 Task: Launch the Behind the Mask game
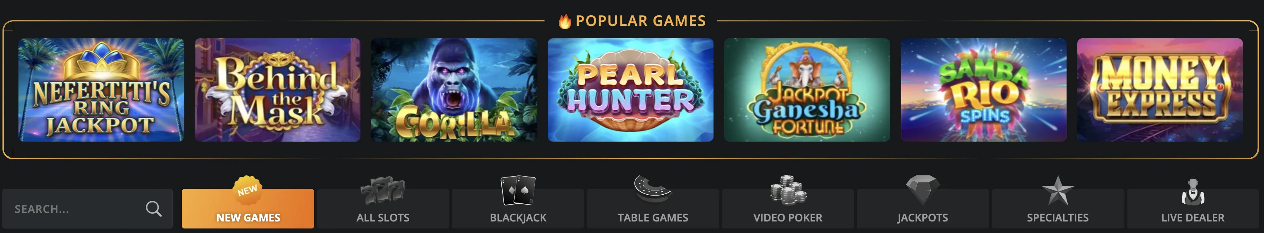(x=277, y=90)
